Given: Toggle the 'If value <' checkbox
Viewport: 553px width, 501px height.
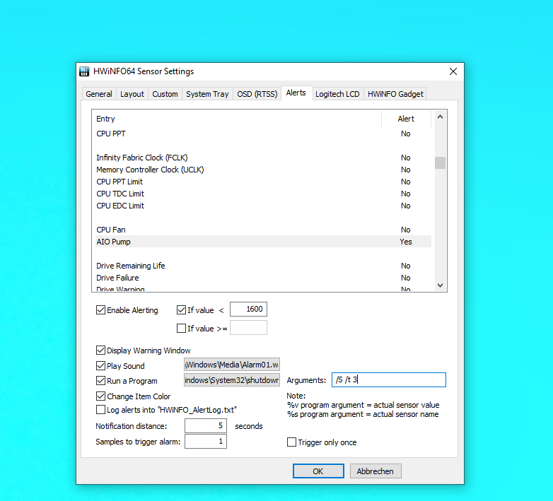Looking at the screenshot, I should click(x=181, y=310).
